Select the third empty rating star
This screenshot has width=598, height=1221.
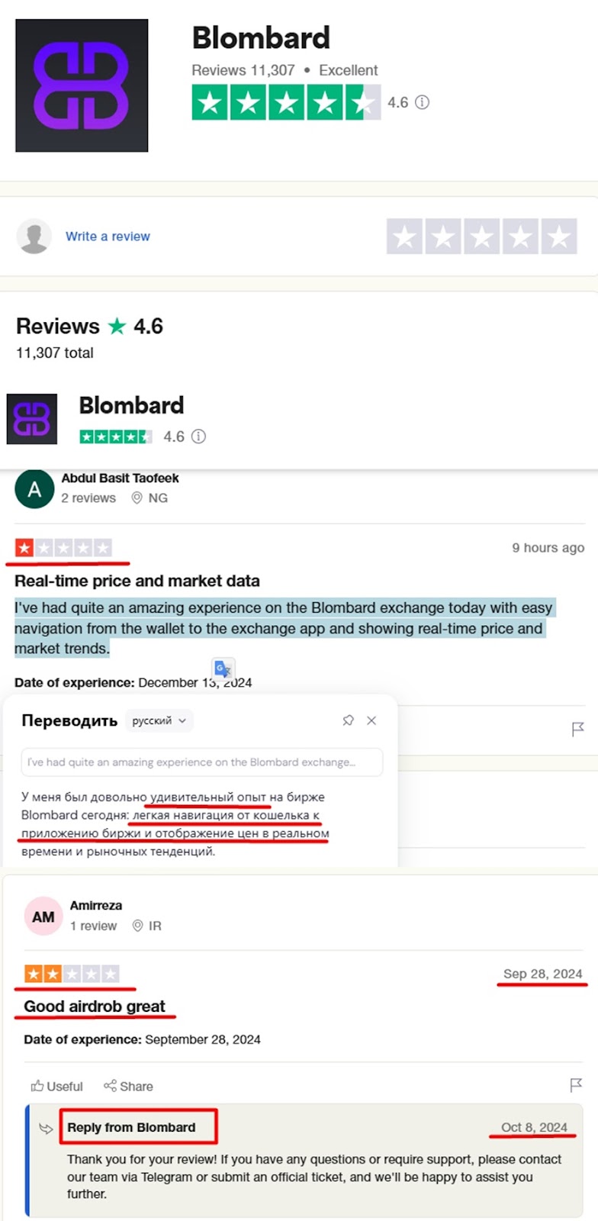coord(482,237)
